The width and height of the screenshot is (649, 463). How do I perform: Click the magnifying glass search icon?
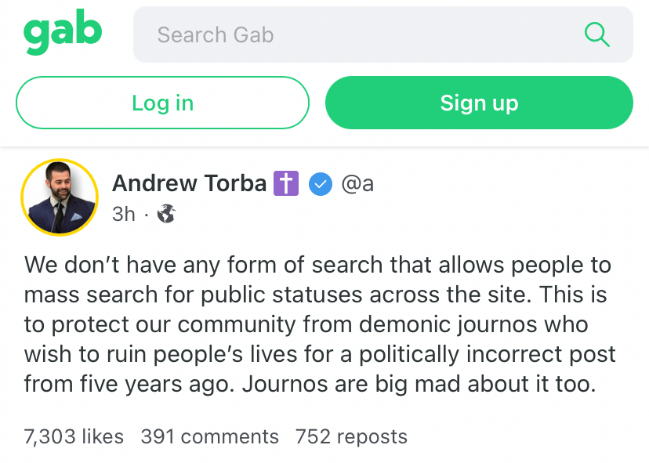coord(596,34)
